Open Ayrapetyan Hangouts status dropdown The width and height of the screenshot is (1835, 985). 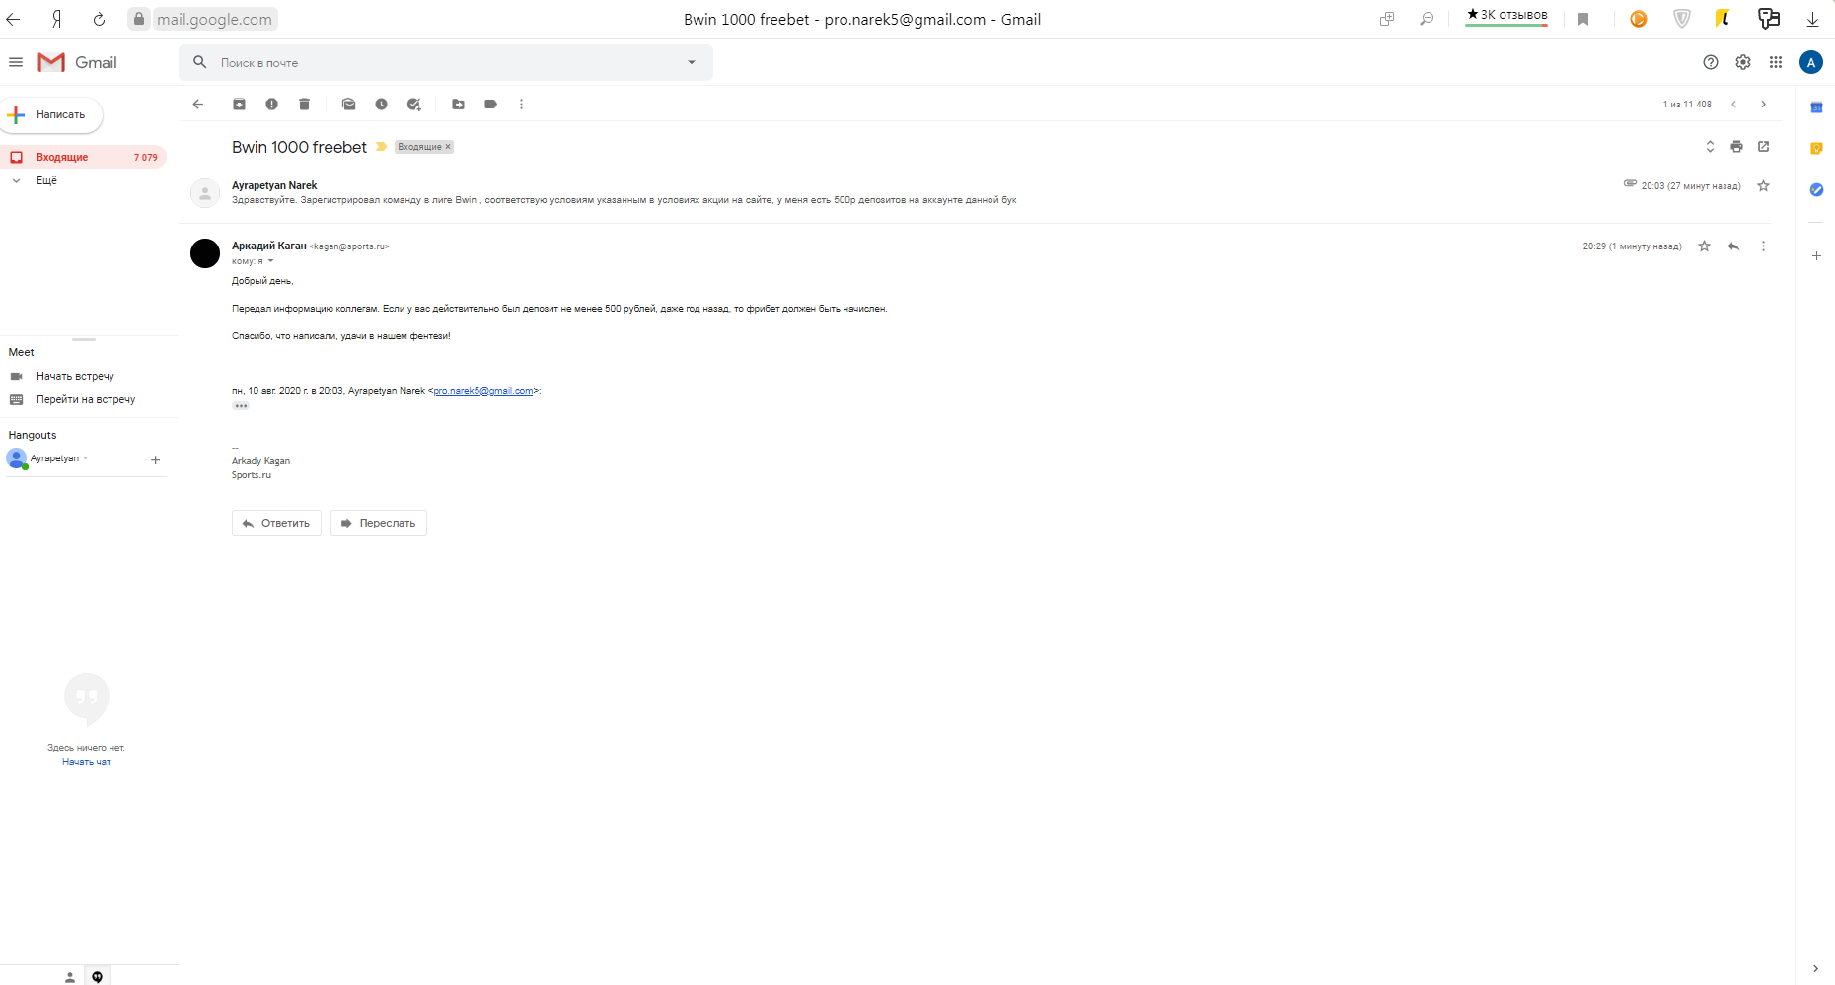coord(86,458)
